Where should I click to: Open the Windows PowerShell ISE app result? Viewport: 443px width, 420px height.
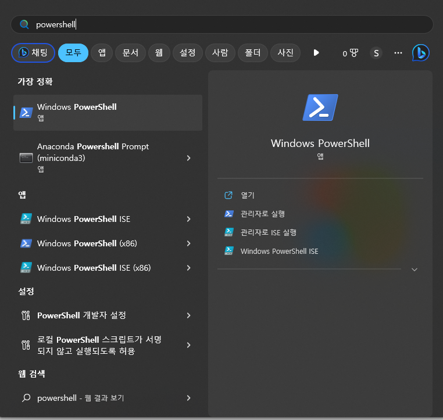108,219
